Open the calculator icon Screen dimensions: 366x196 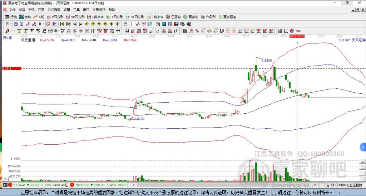pos(164,24)
